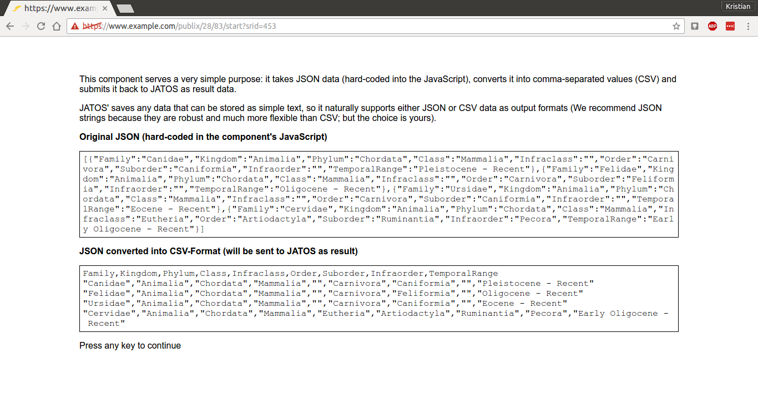
Task: Close the www.example.com tab
Action: (x=105, y=8)
